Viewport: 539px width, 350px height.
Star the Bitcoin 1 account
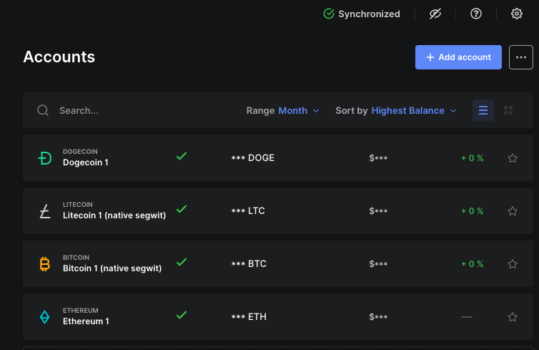[513, 264]
